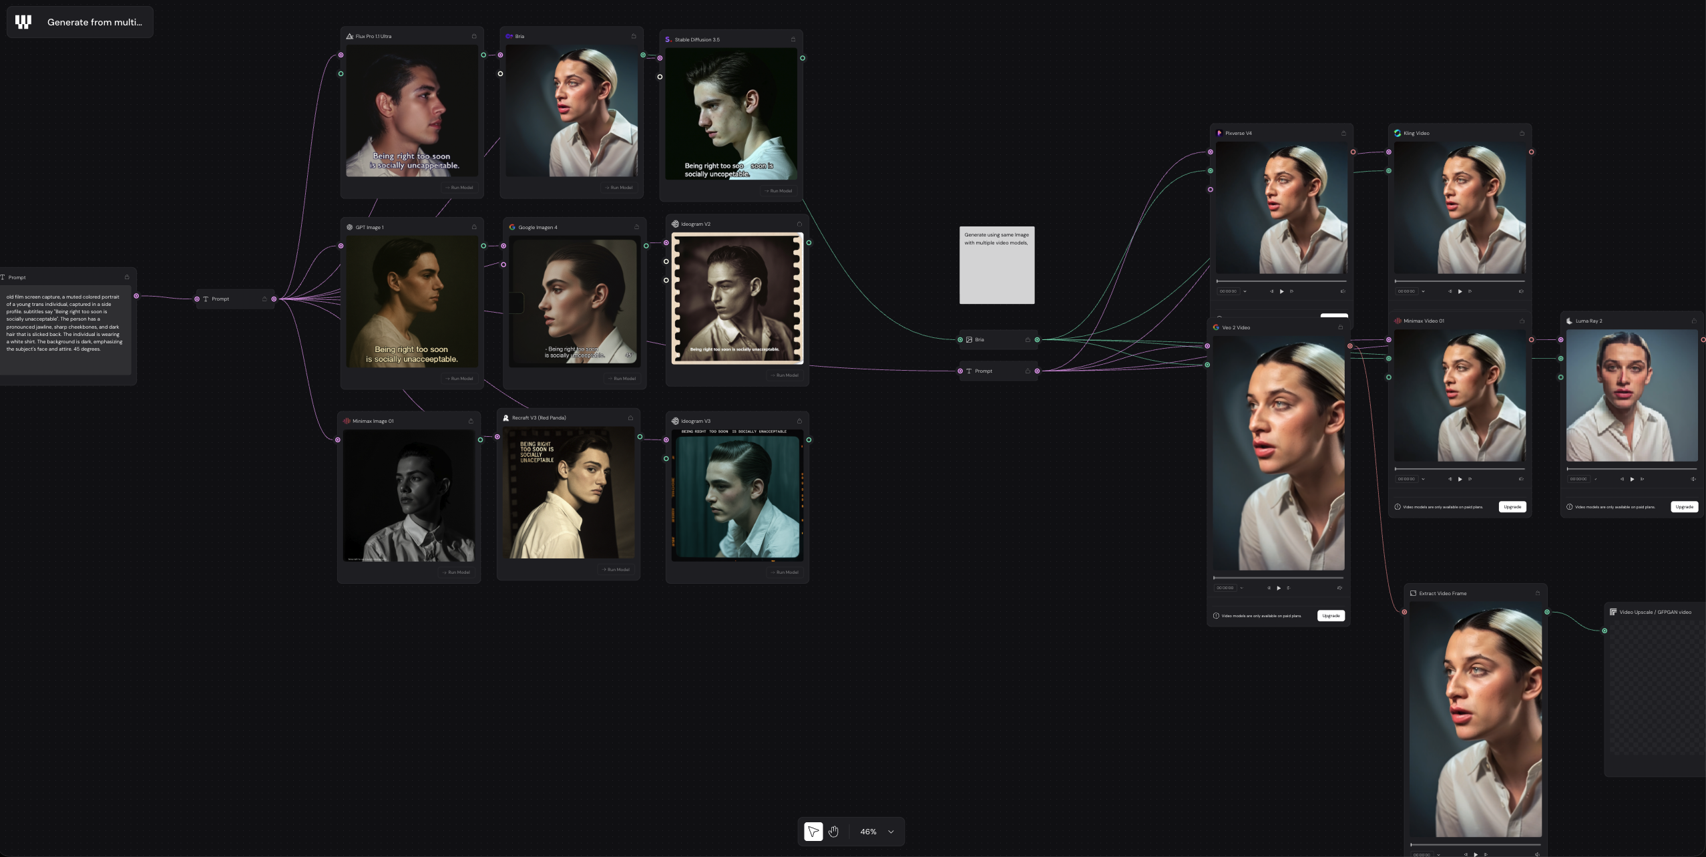This screenshot has width=1706, height=857.
Task: Click the image icon on the small Bria node
Action: click(x=969, y=339)
